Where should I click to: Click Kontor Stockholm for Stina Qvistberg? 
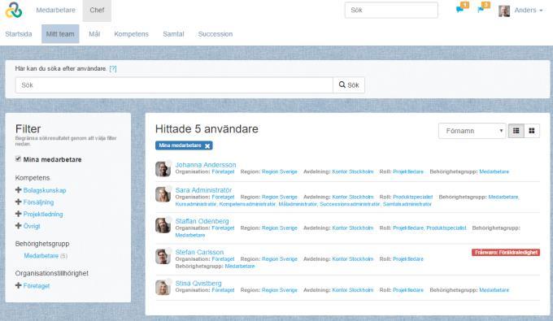tap(353, 290)
